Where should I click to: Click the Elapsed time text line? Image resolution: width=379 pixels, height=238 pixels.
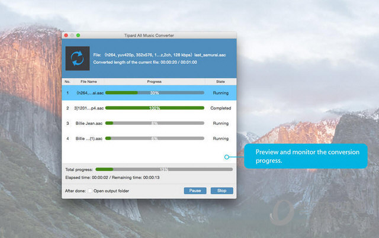(113, 178)
